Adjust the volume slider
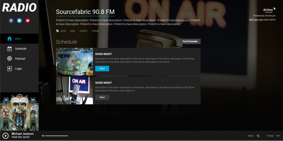Viewport: 283px width, 141px height. [x=56, y=136]
